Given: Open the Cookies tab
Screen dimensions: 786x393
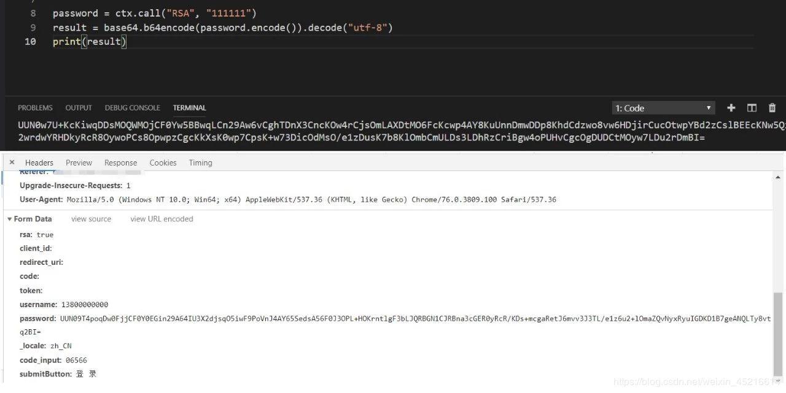Looking at the screenshot, I should (163, 162).
